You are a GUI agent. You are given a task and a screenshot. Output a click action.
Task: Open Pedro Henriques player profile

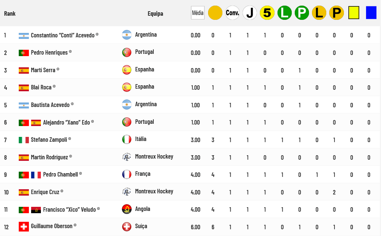[49, 52]
